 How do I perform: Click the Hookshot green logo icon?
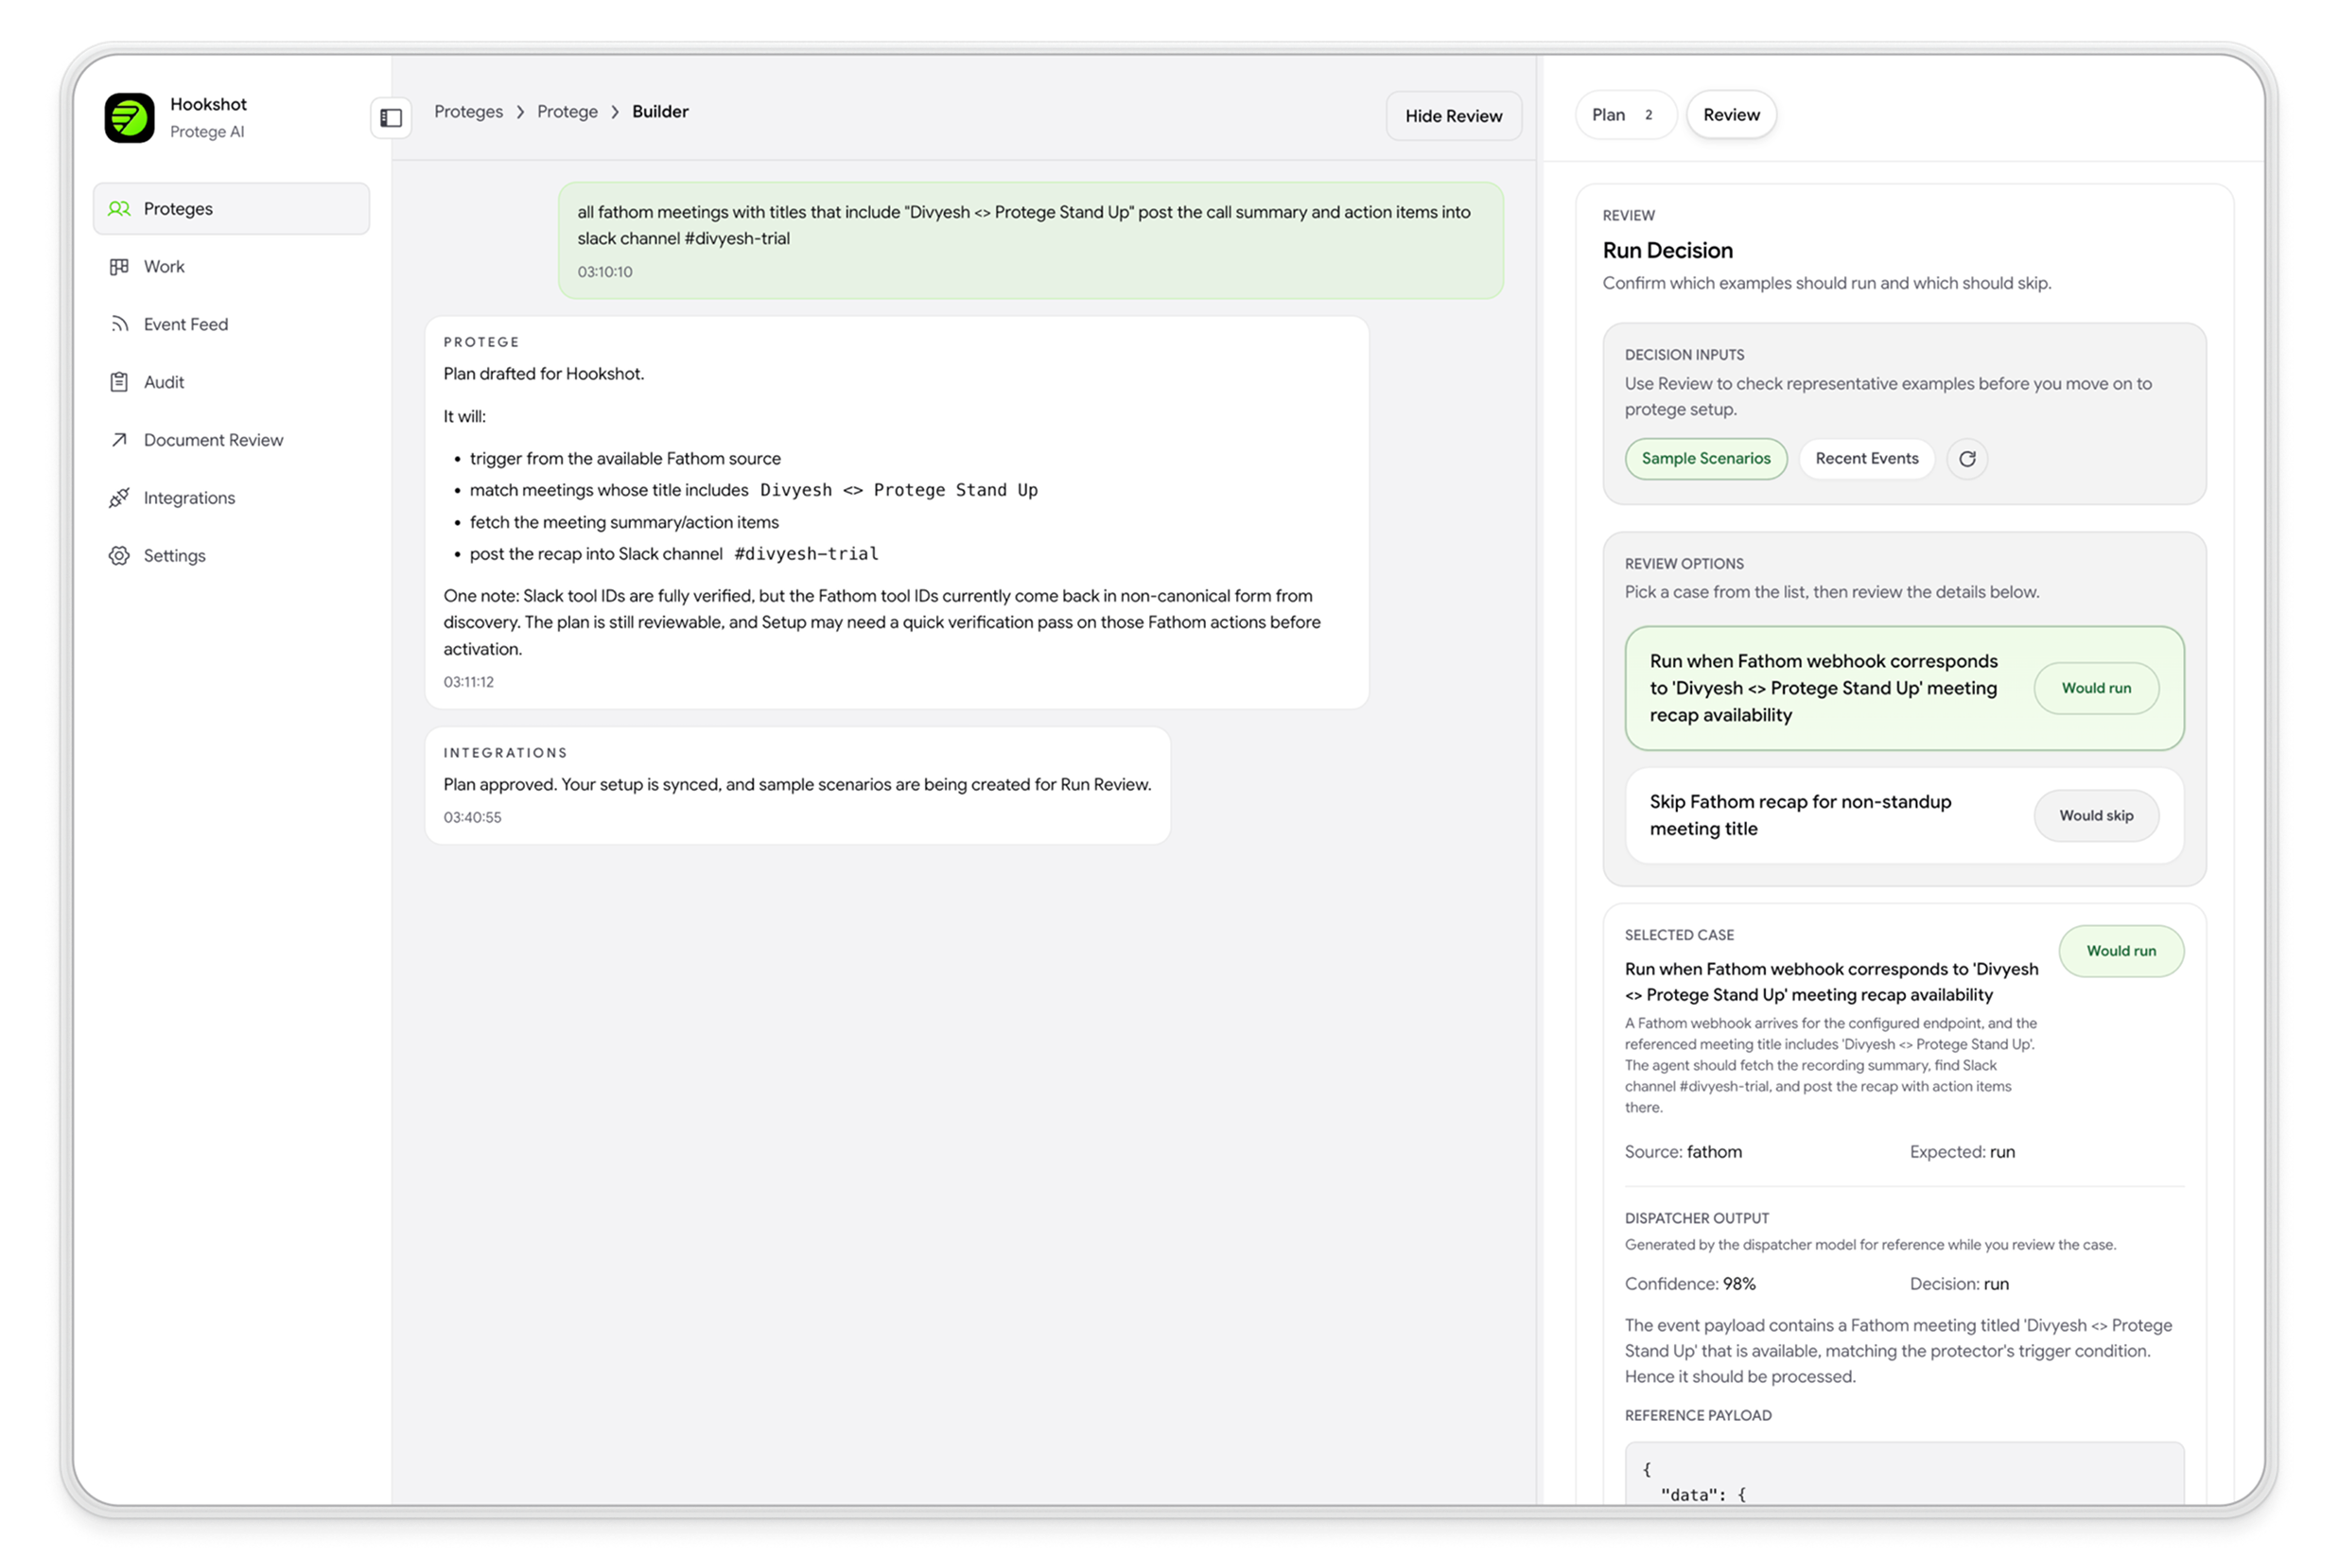tap(129, 117)
